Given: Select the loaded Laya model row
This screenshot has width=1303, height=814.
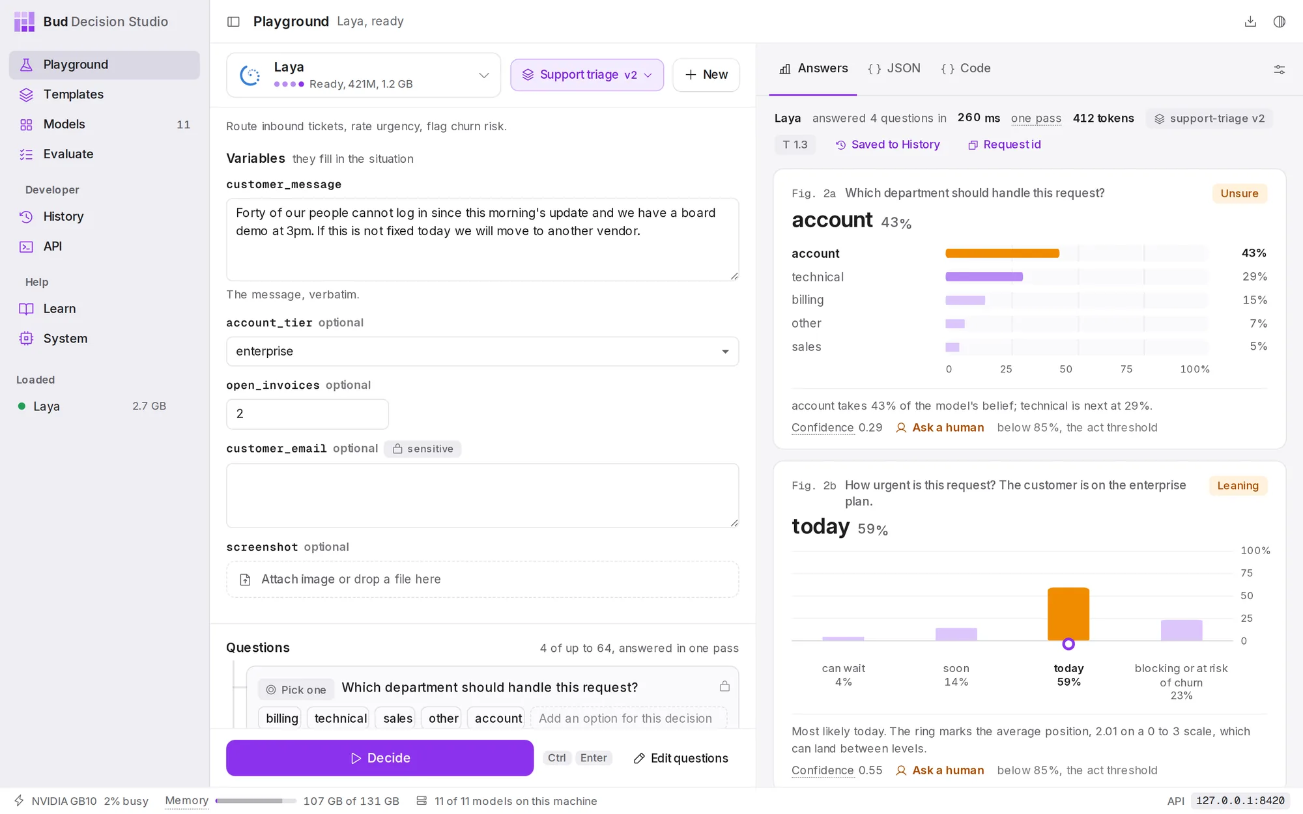Looking at the screenshot, I should [x=92, y=406].
